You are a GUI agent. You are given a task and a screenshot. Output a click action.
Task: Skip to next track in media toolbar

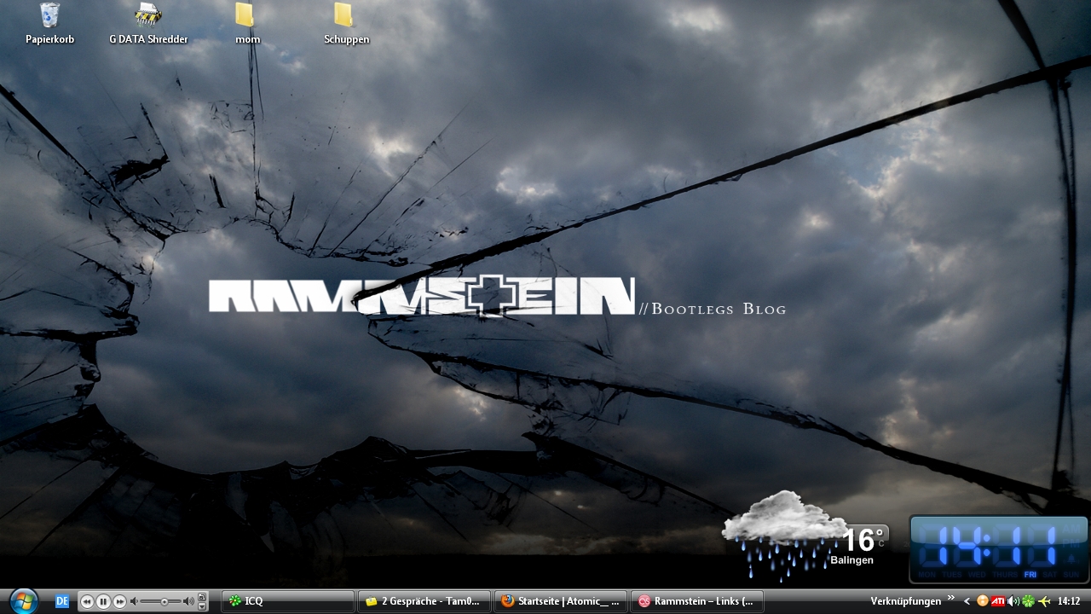pos(119,601)
